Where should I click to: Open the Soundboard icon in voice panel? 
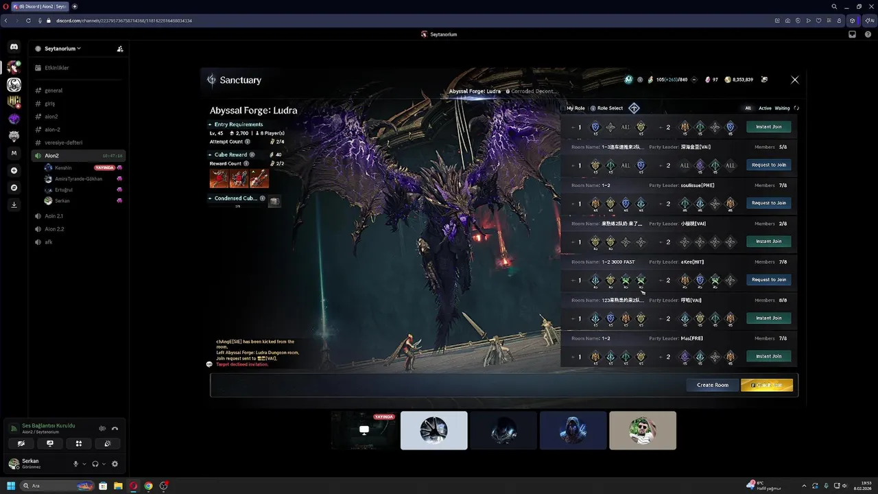tap(108, 444)
